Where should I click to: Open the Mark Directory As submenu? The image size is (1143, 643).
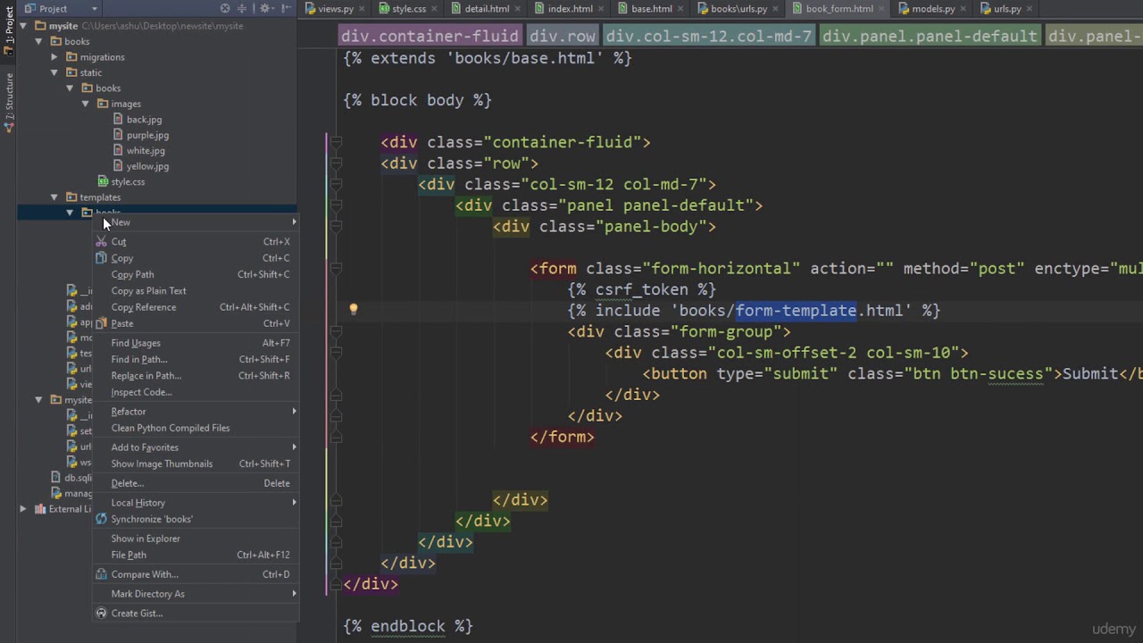pyautogui.click(x=196, y=594)
